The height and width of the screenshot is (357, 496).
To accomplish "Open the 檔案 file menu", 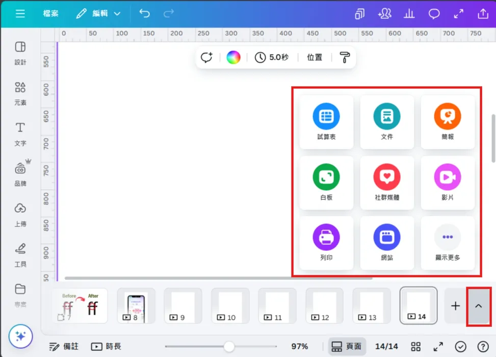I will point(51,13).
